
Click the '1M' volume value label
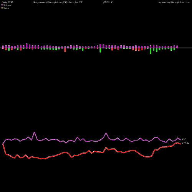tap(184, 139)
